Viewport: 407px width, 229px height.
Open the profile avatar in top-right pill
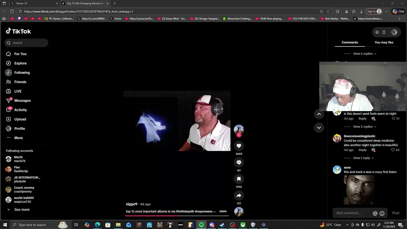(394, 32)
